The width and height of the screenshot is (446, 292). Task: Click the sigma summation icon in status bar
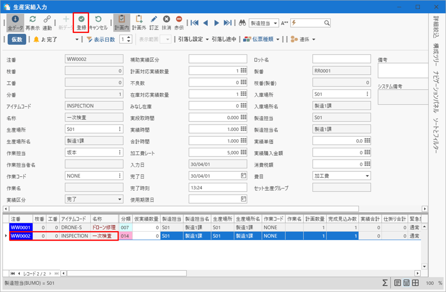pyautogui.click(x=385, y=283)
